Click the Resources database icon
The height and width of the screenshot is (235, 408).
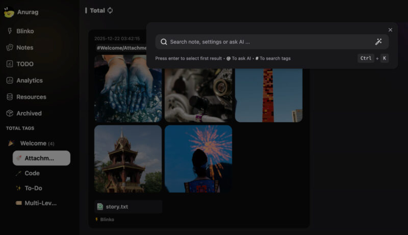10,97
